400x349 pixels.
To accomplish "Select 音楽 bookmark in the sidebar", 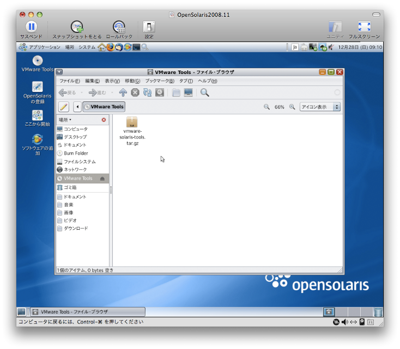I will [82, 205].
